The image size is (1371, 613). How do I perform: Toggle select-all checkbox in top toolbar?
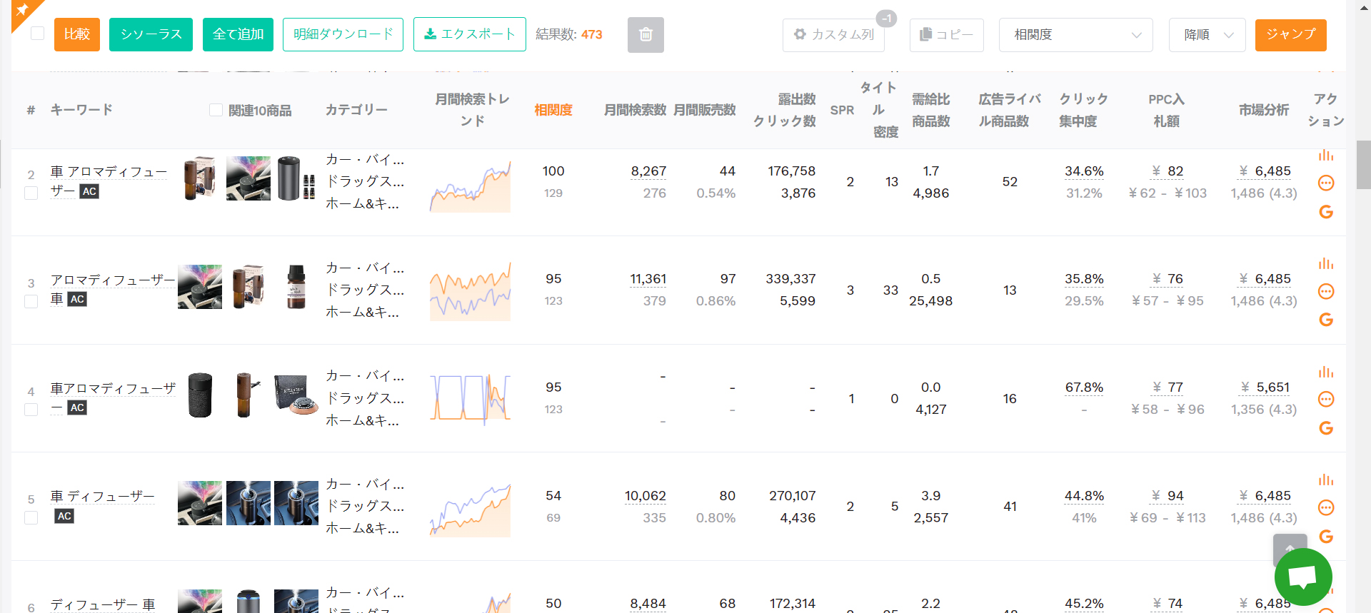[x=38, y=34]
